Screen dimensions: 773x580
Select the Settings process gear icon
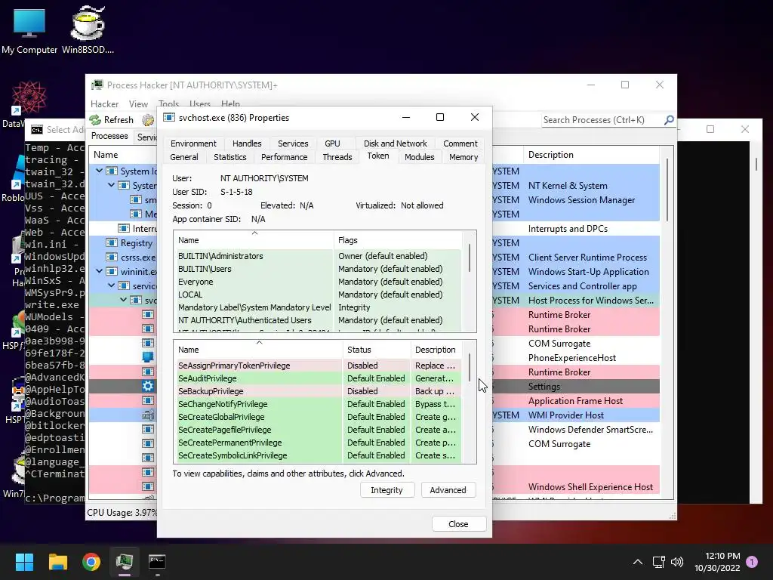(x=148, y=386)
